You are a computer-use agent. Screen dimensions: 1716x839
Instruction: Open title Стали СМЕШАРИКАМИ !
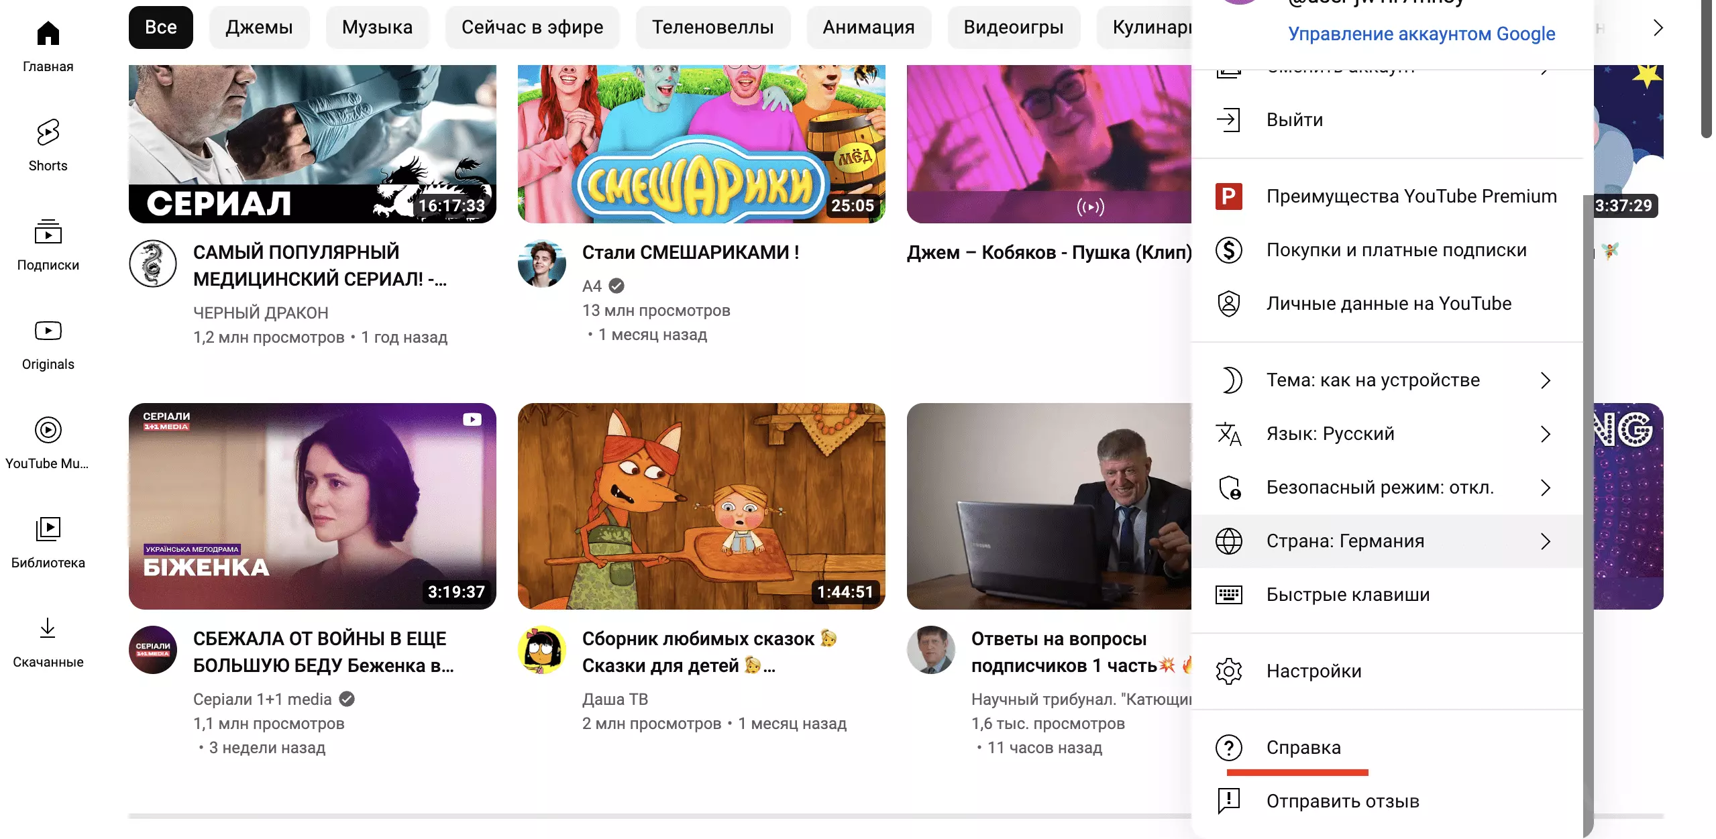point(690,253)
